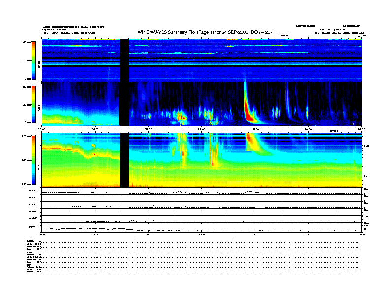Click the 24:00 time label below RAD1 panel
The width and height of the screenshot is (390, 301).
(361, 129)
